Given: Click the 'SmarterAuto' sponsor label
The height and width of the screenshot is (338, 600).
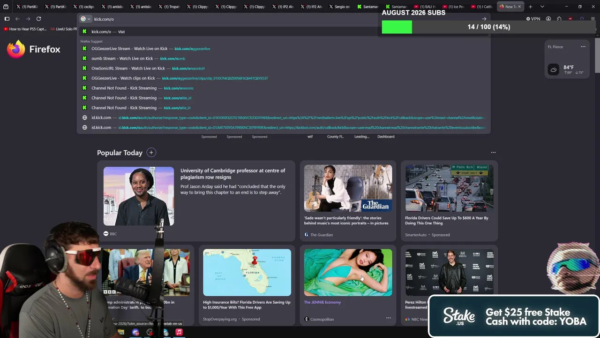Looking at the screenshot, I should (x=416, y=235).
